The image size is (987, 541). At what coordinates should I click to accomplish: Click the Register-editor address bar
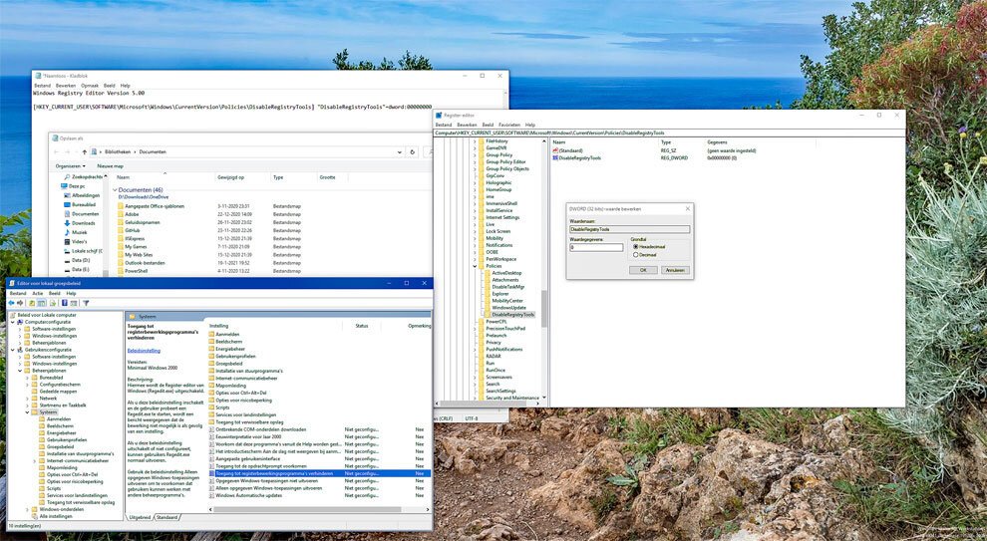tap(669, 133)
